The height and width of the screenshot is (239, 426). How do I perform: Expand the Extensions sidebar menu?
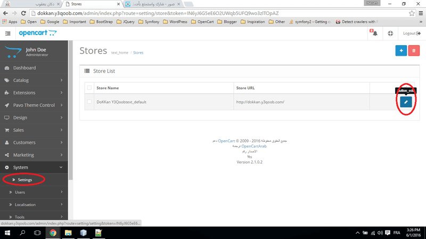pos(34,92)
